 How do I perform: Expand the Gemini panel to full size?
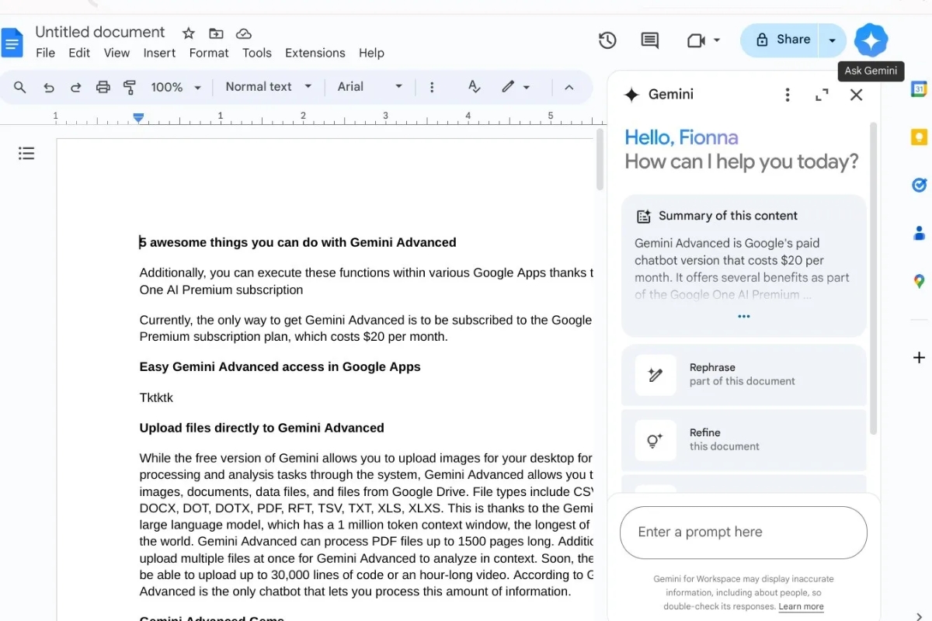pos(822,95)
